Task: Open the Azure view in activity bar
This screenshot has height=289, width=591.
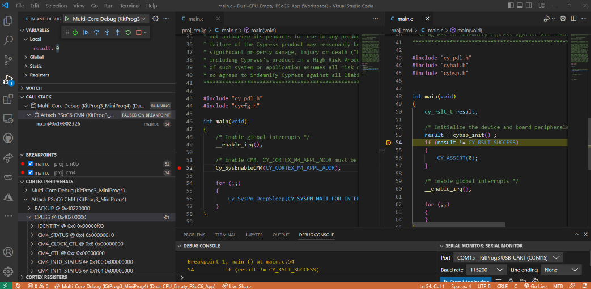Action: tap(8, 197)
